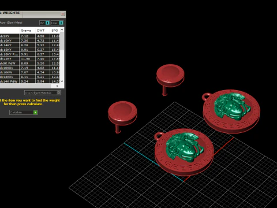Select the 10KY metal row
This screenshot has width=277, height=208.
(30, 40)
